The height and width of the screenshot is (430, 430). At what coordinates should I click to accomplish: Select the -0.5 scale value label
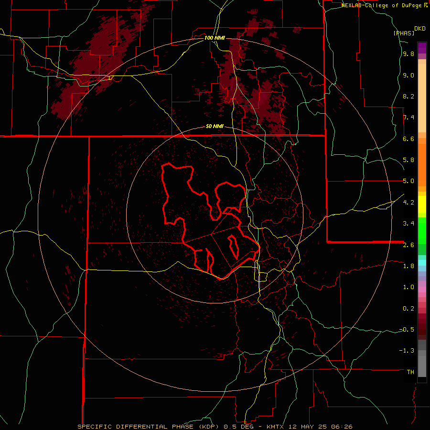coord(407,330)
